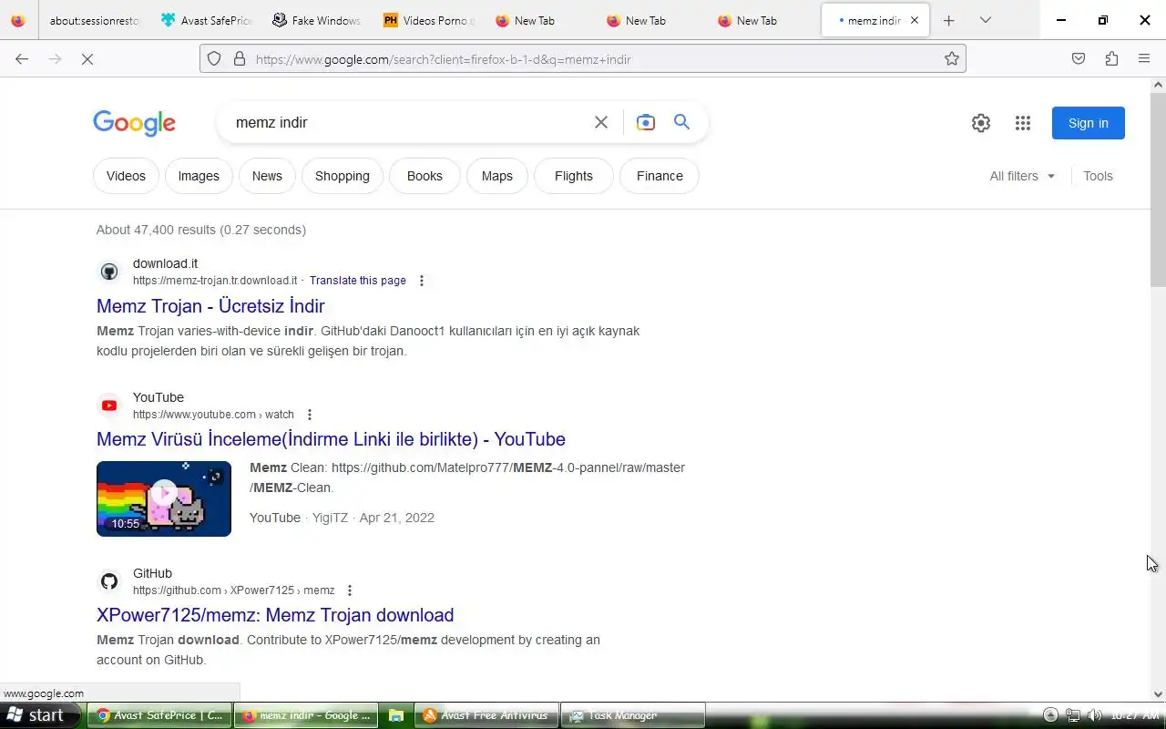This screenshot has width=1166, height=729.
Task: Switch to the Avast SafePrice tab
Action: pyautogui.click(x=205, y=20)
